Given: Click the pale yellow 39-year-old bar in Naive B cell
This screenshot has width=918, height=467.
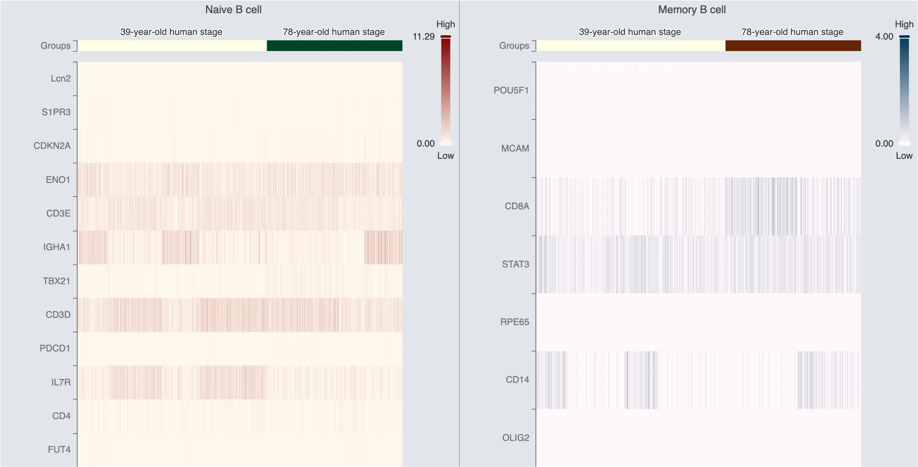Looking at the screenshot, I should pos(172,46).
